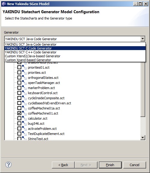150x173 pixels.
Task: Select cycleBasedVsEvendDriven.sct file name
Action: coord(49,103)
